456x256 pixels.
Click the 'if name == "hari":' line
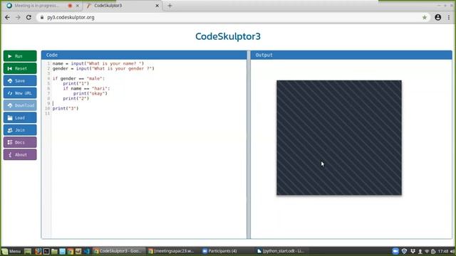tap(86, 88)
